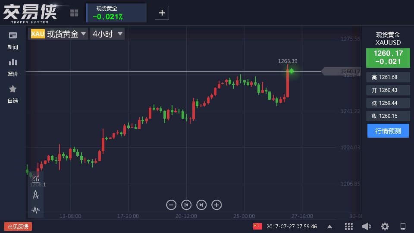Zoom out the chart with minus button

[171, 205]
